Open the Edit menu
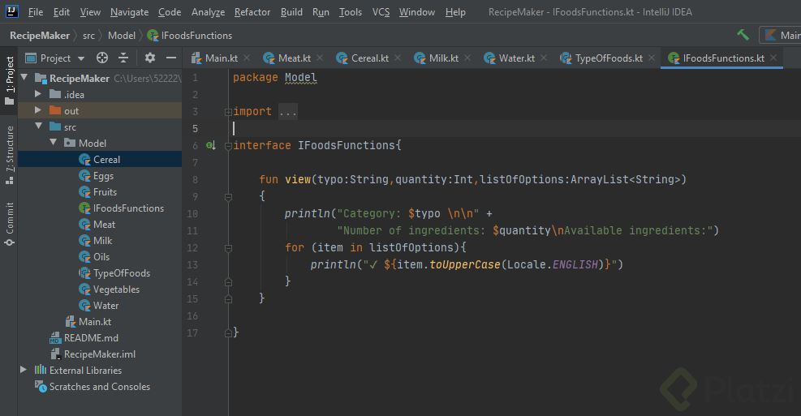 click(x=62, y=11)
